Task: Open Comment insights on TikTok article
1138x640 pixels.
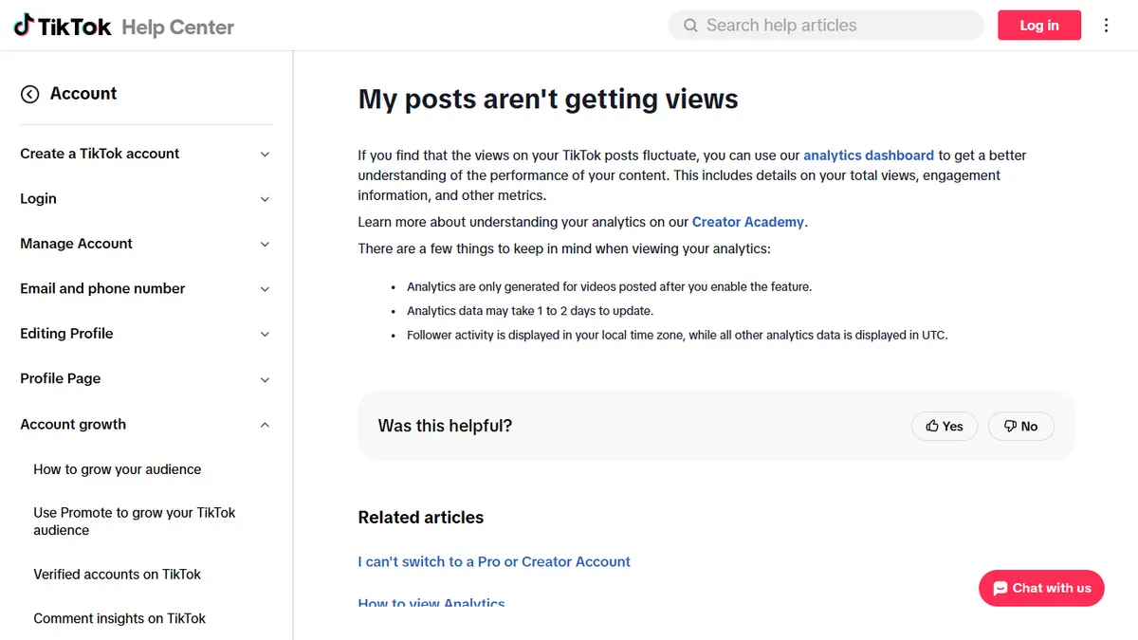Action: pos(119,618)
